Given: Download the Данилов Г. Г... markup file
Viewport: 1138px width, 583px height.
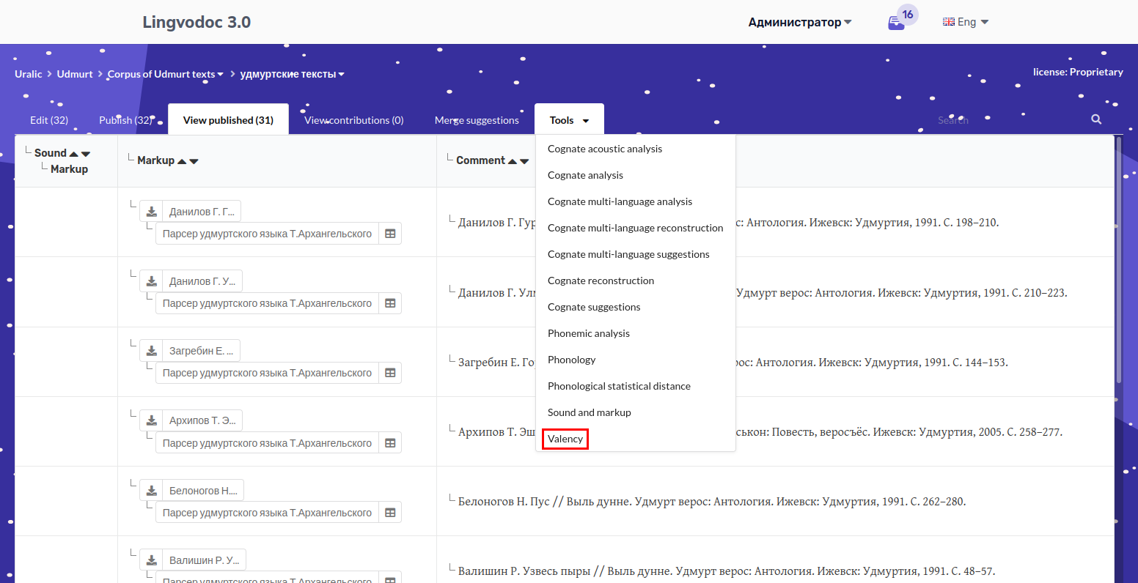Looking at the screenshot, I should pos(151,212).
